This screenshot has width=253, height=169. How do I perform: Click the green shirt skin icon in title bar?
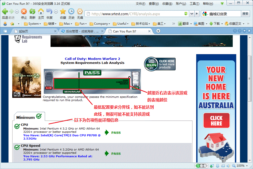point(222,3)
